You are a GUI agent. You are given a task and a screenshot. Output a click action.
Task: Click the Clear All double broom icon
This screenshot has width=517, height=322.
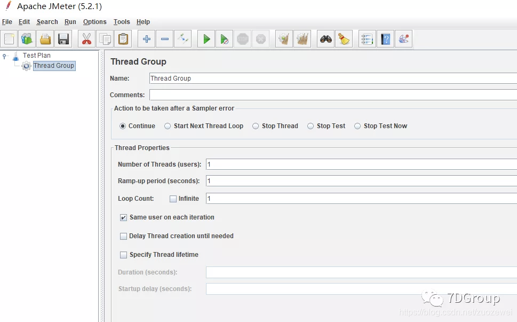[x=303, y=39]
